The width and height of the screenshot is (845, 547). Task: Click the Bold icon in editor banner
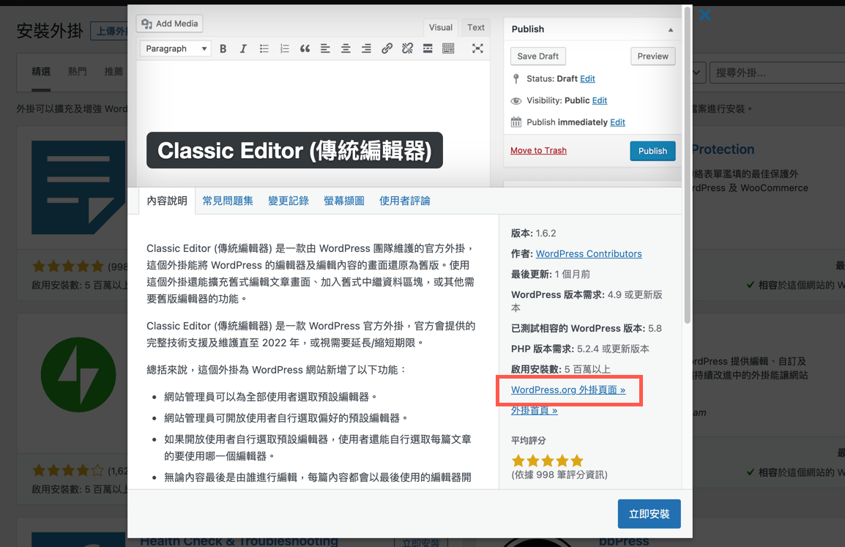click(223, 48)
